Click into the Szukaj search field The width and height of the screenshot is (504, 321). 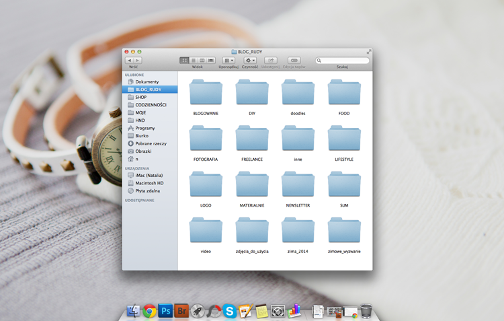coord(342,60)
